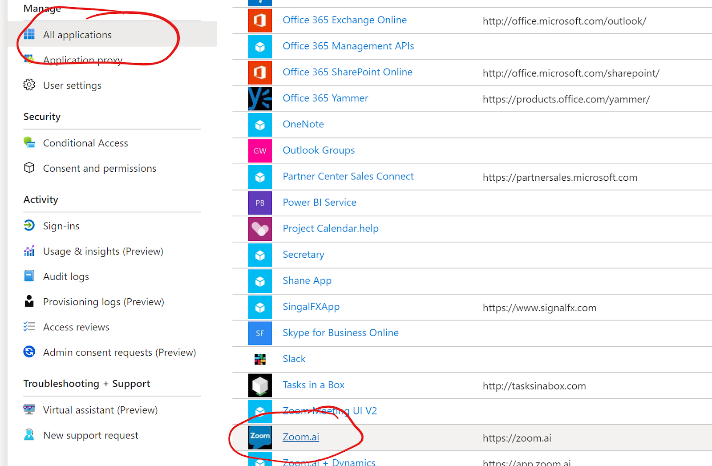Viewport: 712px width, 466px height.
Task: Open Provisioning logs (Preview) item
Action: (104, 302)
